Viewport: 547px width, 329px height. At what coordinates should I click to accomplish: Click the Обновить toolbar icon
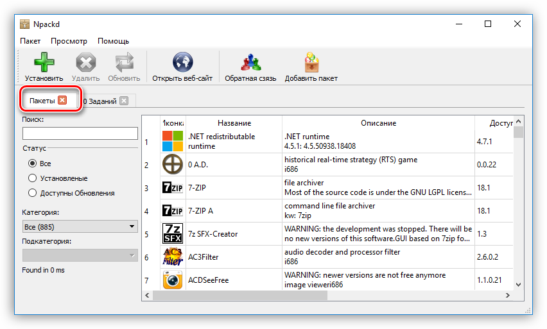click(x=124, y=63)
